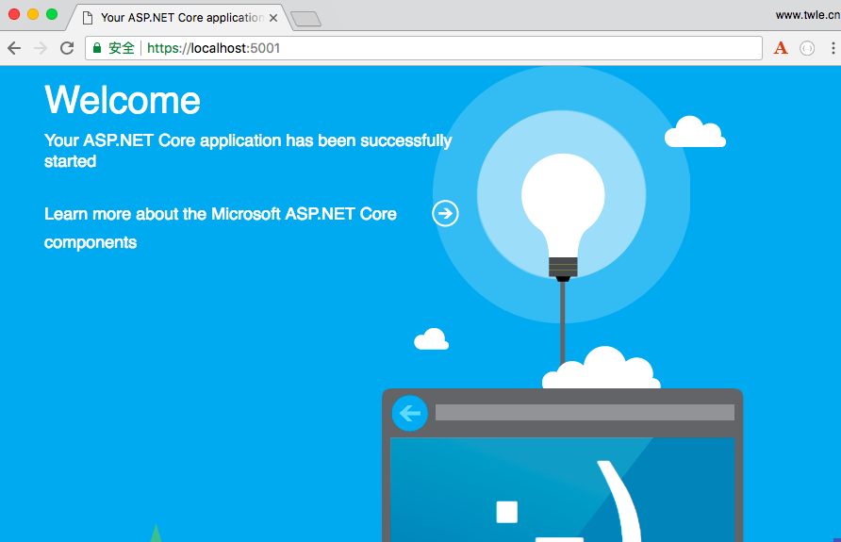The image size is (841, 542).
Task: Click the browser forward arrow
Action: [x=41, y=48]
